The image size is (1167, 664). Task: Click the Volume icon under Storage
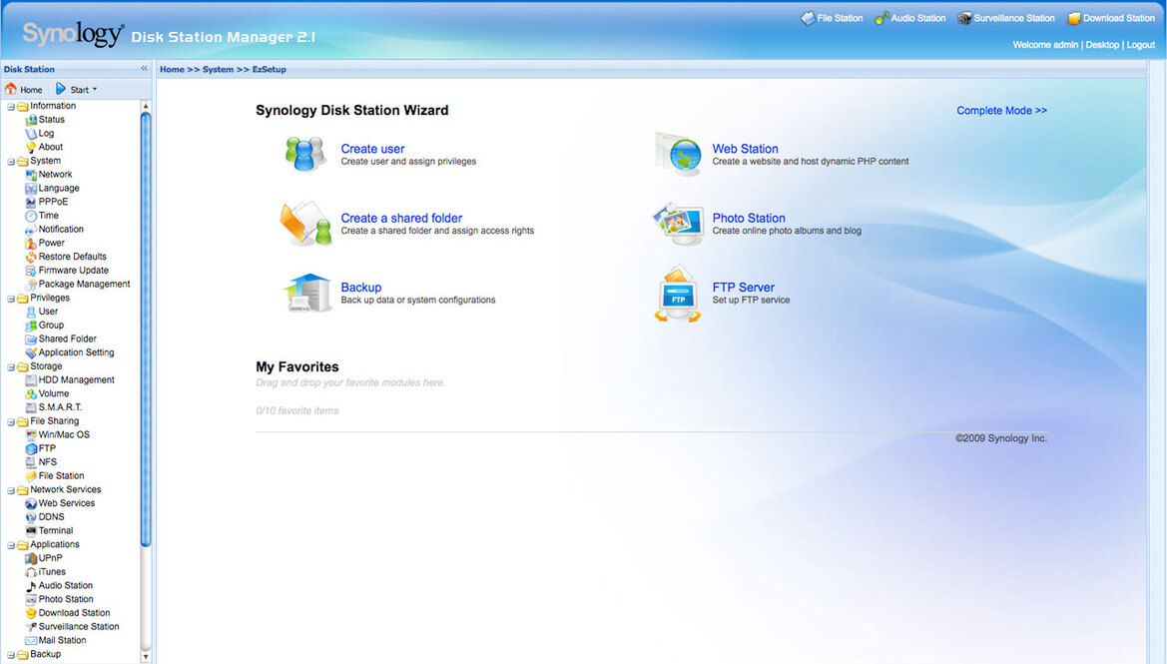[31, 393]
